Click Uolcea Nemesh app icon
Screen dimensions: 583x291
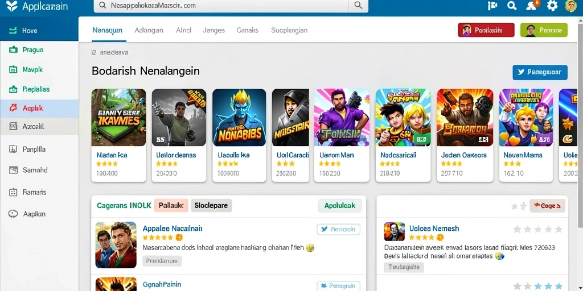point(394,232)
